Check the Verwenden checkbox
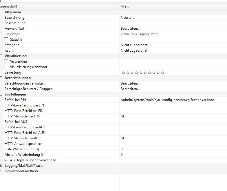The image size is (227, 191). pos(6,61)
